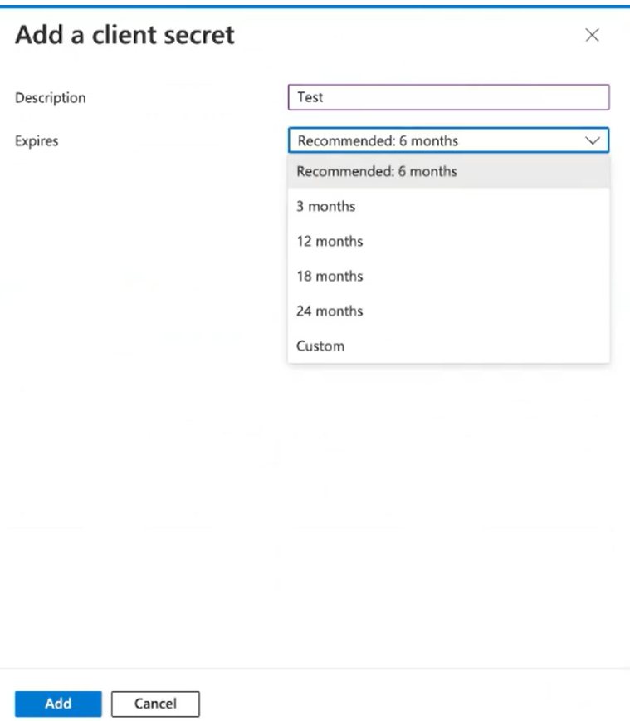Screen dimensions: 630x721
Task: Choose 24 months expiration
Action: point(330,311)
